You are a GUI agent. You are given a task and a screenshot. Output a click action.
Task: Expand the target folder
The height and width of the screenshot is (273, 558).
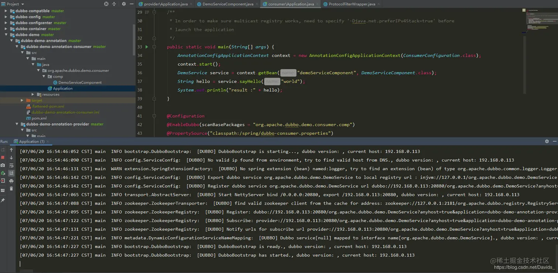pos(22,100)
